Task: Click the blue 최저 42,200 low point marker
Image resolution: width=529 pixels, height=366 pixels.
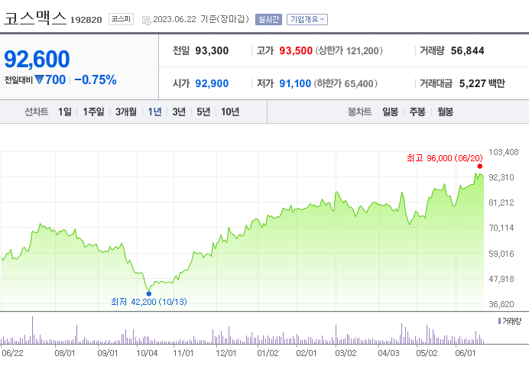Action: [149, 293]
